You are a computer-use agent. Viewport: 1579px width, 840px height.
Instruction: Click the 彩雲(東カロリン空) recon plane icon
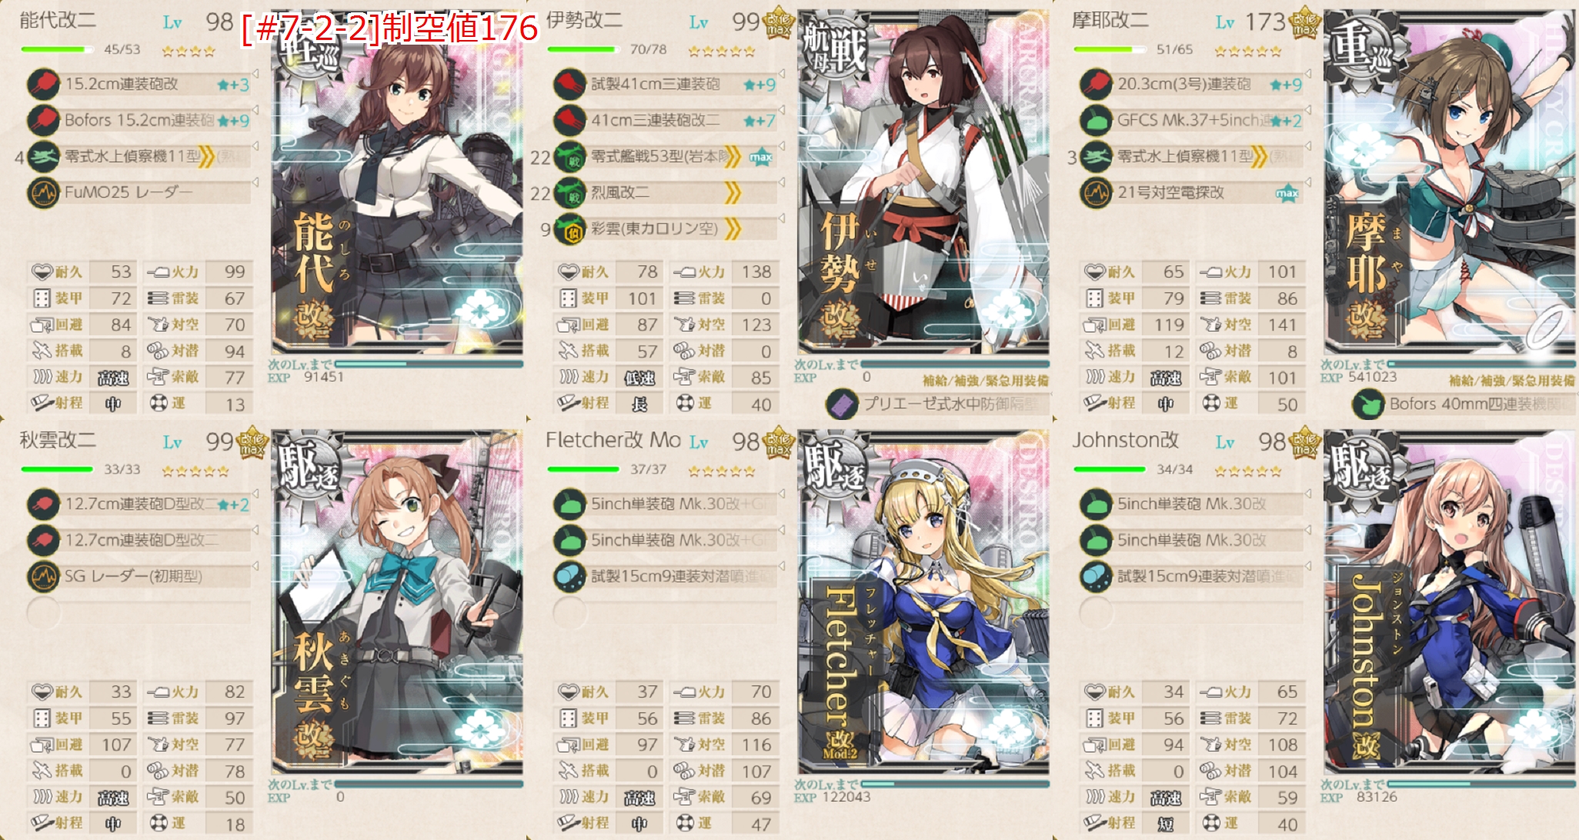pyautogui.click(x=570, y=229)
